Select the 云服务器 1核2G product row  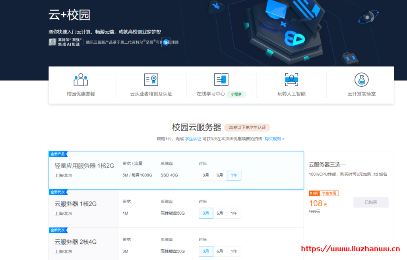(76, 204)
